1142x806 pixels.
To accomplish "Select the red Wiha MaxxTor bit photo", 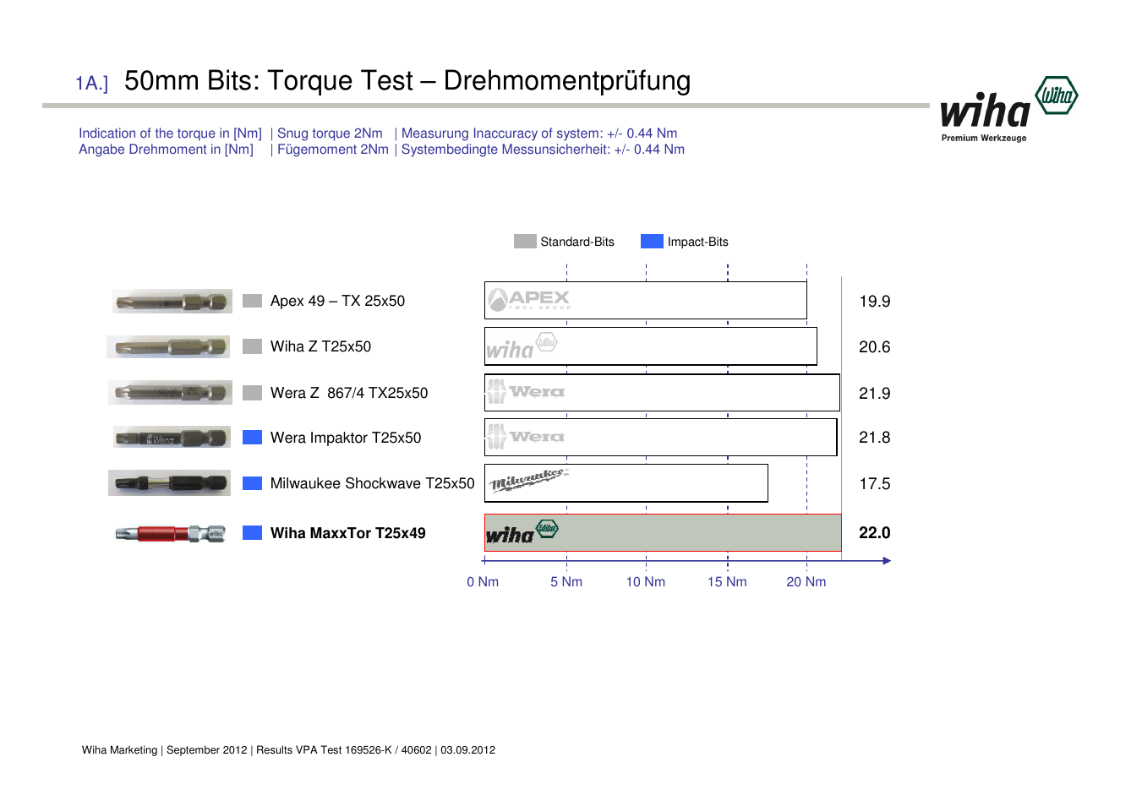I will (x=170, y=533).
